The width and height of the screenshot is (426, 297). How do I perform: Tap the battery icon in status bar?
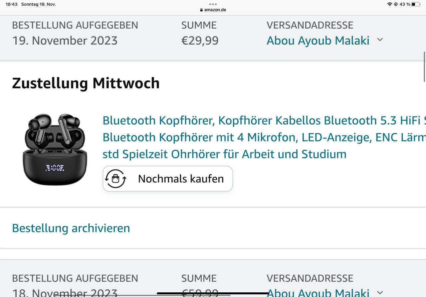416,4
